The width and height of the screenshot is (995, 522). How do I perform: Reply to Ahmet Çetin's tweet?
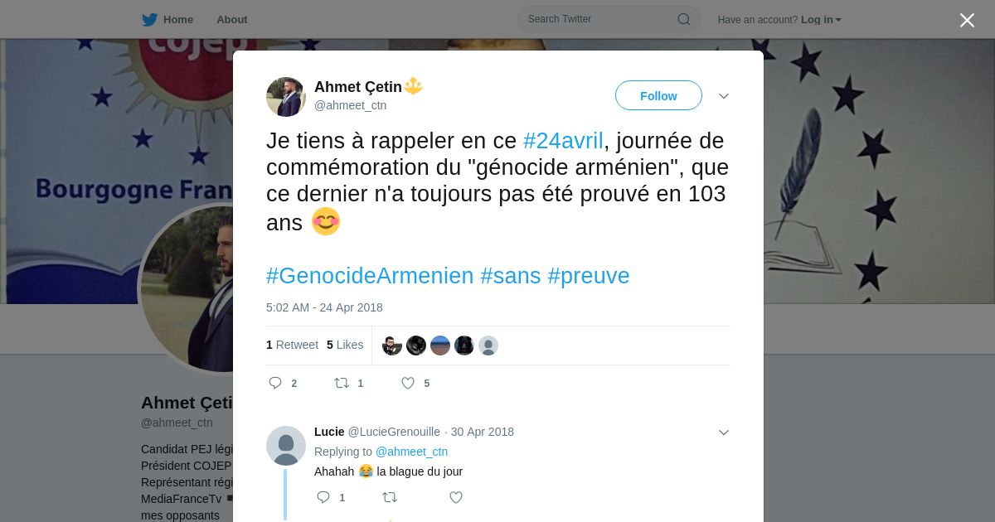click(x=275, y=383)
